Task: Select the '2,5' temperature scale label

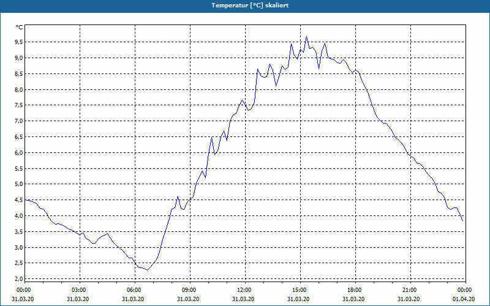Action: (20, 263)
